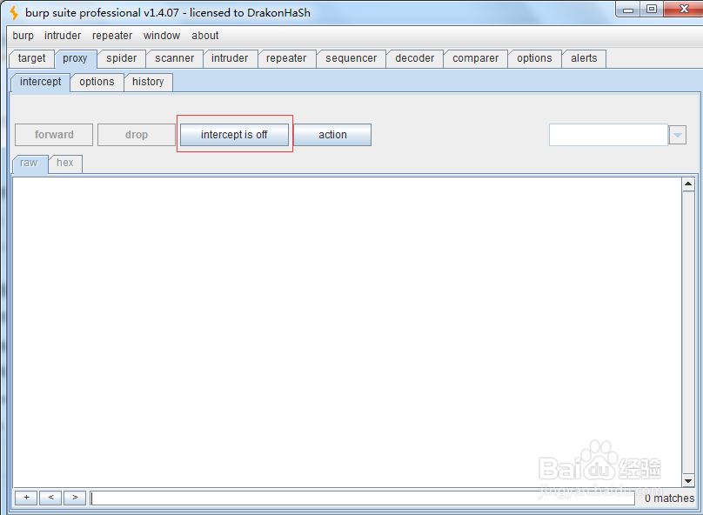
Task: Open the proxy history sub-tab
Action: [x=148, y=82]
